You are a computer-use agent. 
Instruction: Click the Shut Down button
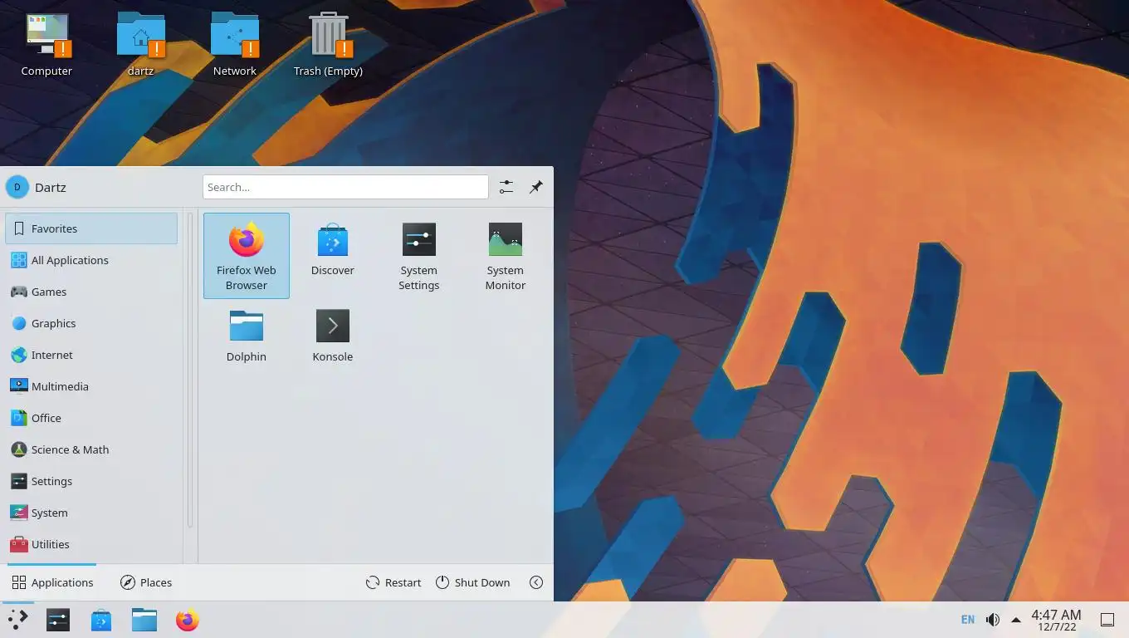472,582
